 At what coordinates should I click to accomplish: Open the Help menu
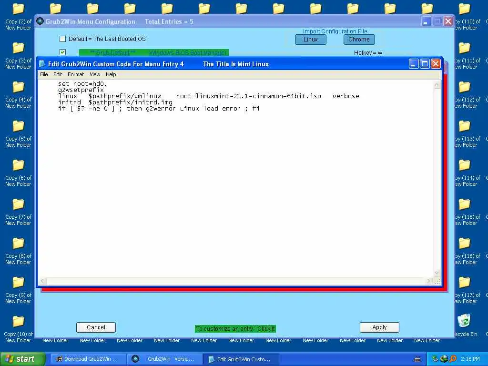[x=111, y=74]
